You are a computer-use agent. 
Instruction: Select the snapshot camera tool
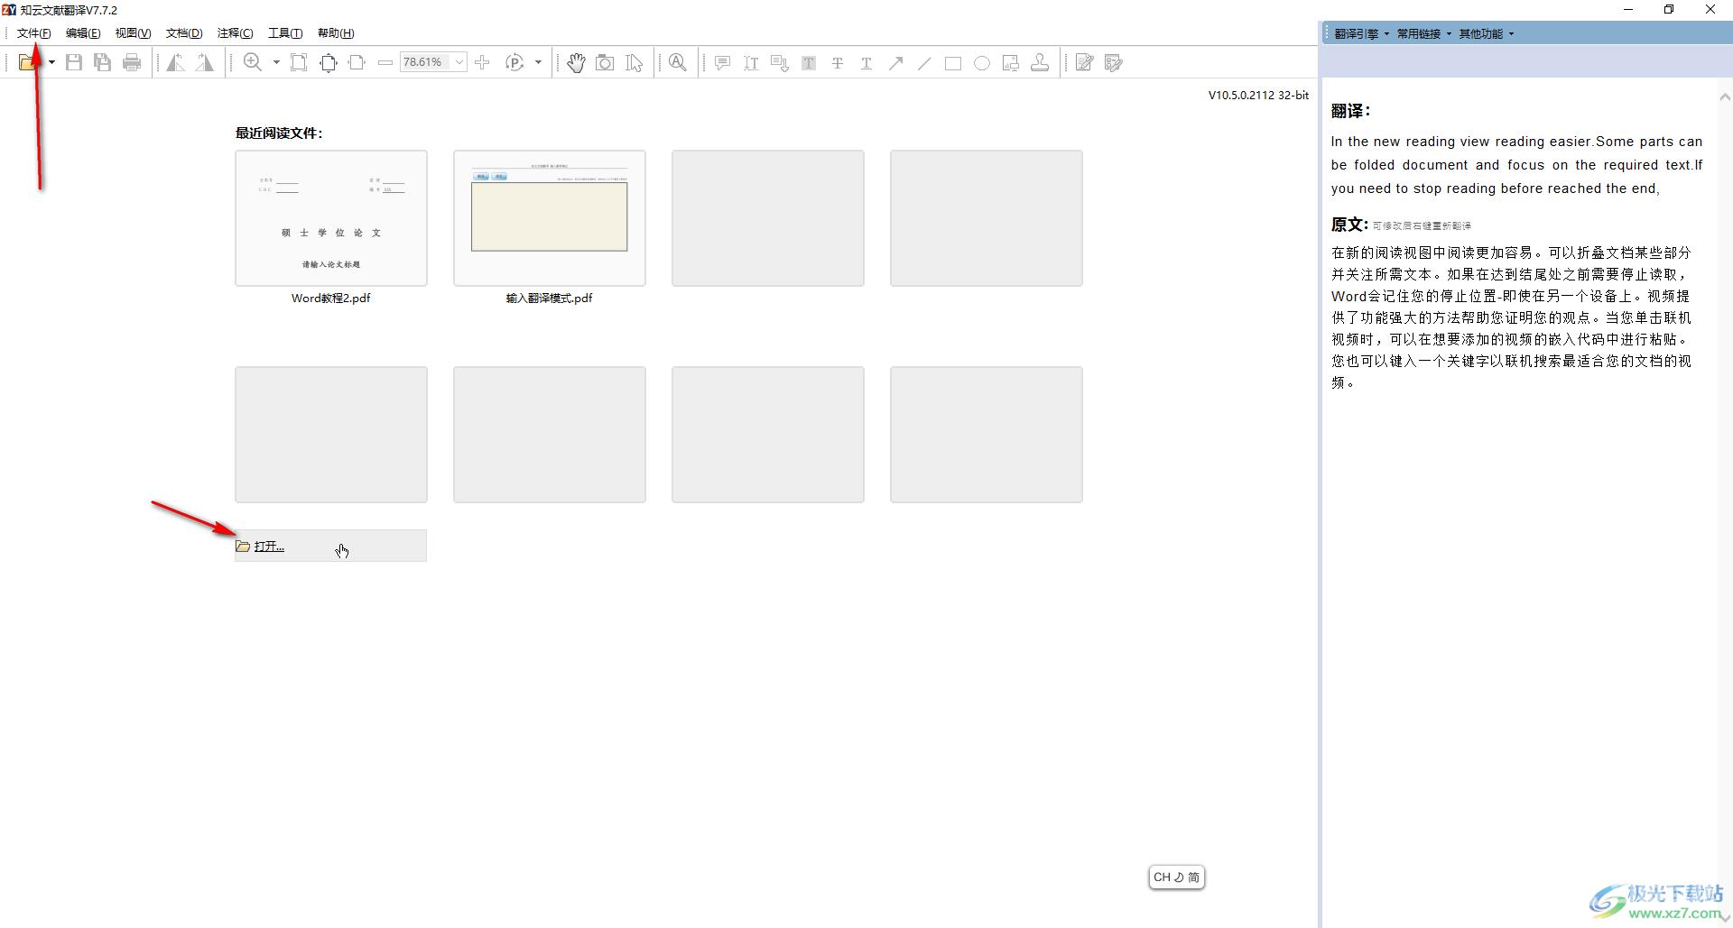click(x=605, y=62)
